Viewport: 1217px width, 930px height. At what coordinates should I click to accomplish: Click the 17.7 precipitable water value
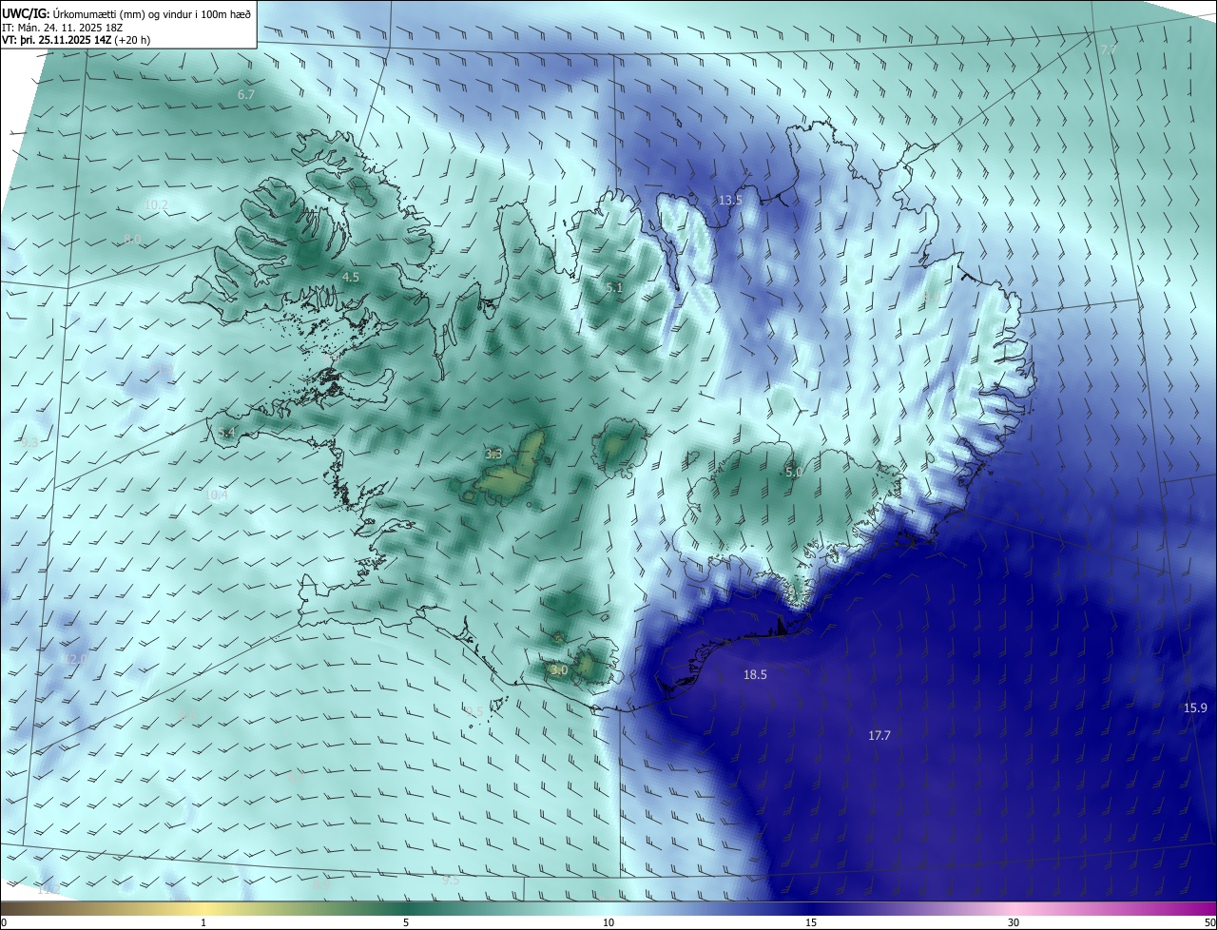879,735
